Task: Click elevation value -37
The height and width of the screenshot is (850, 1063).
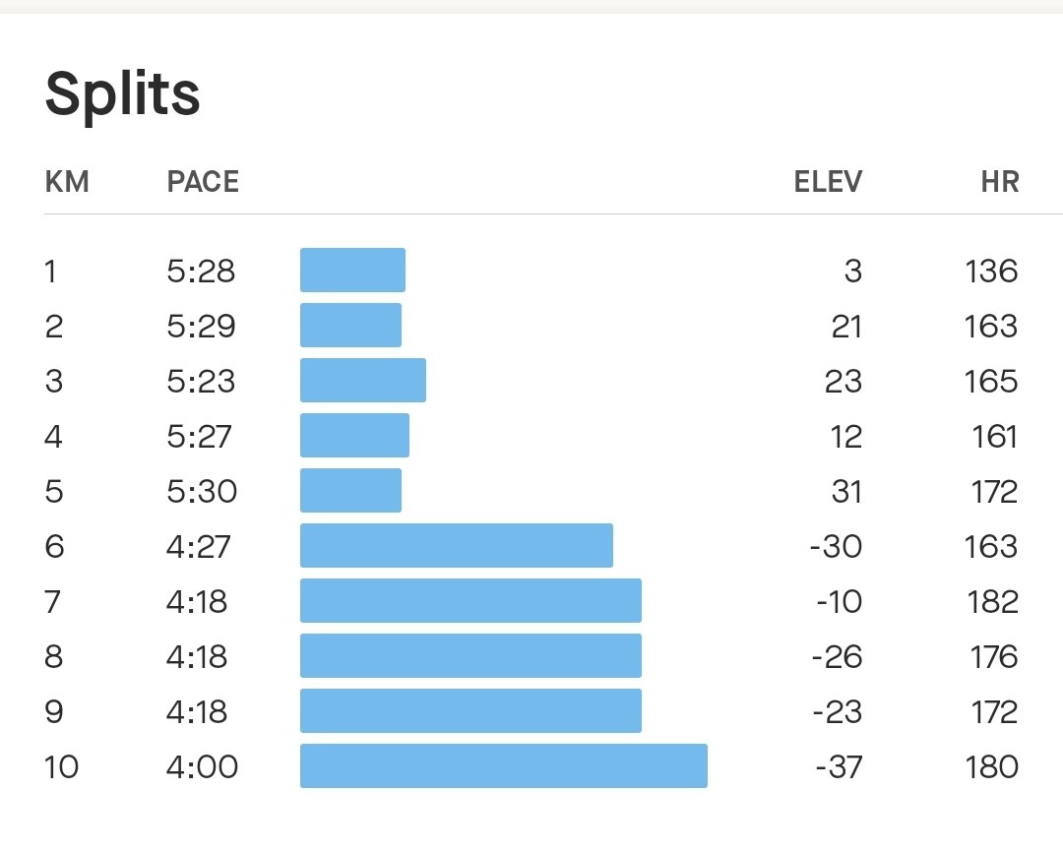Action: (x=839, y=766)
